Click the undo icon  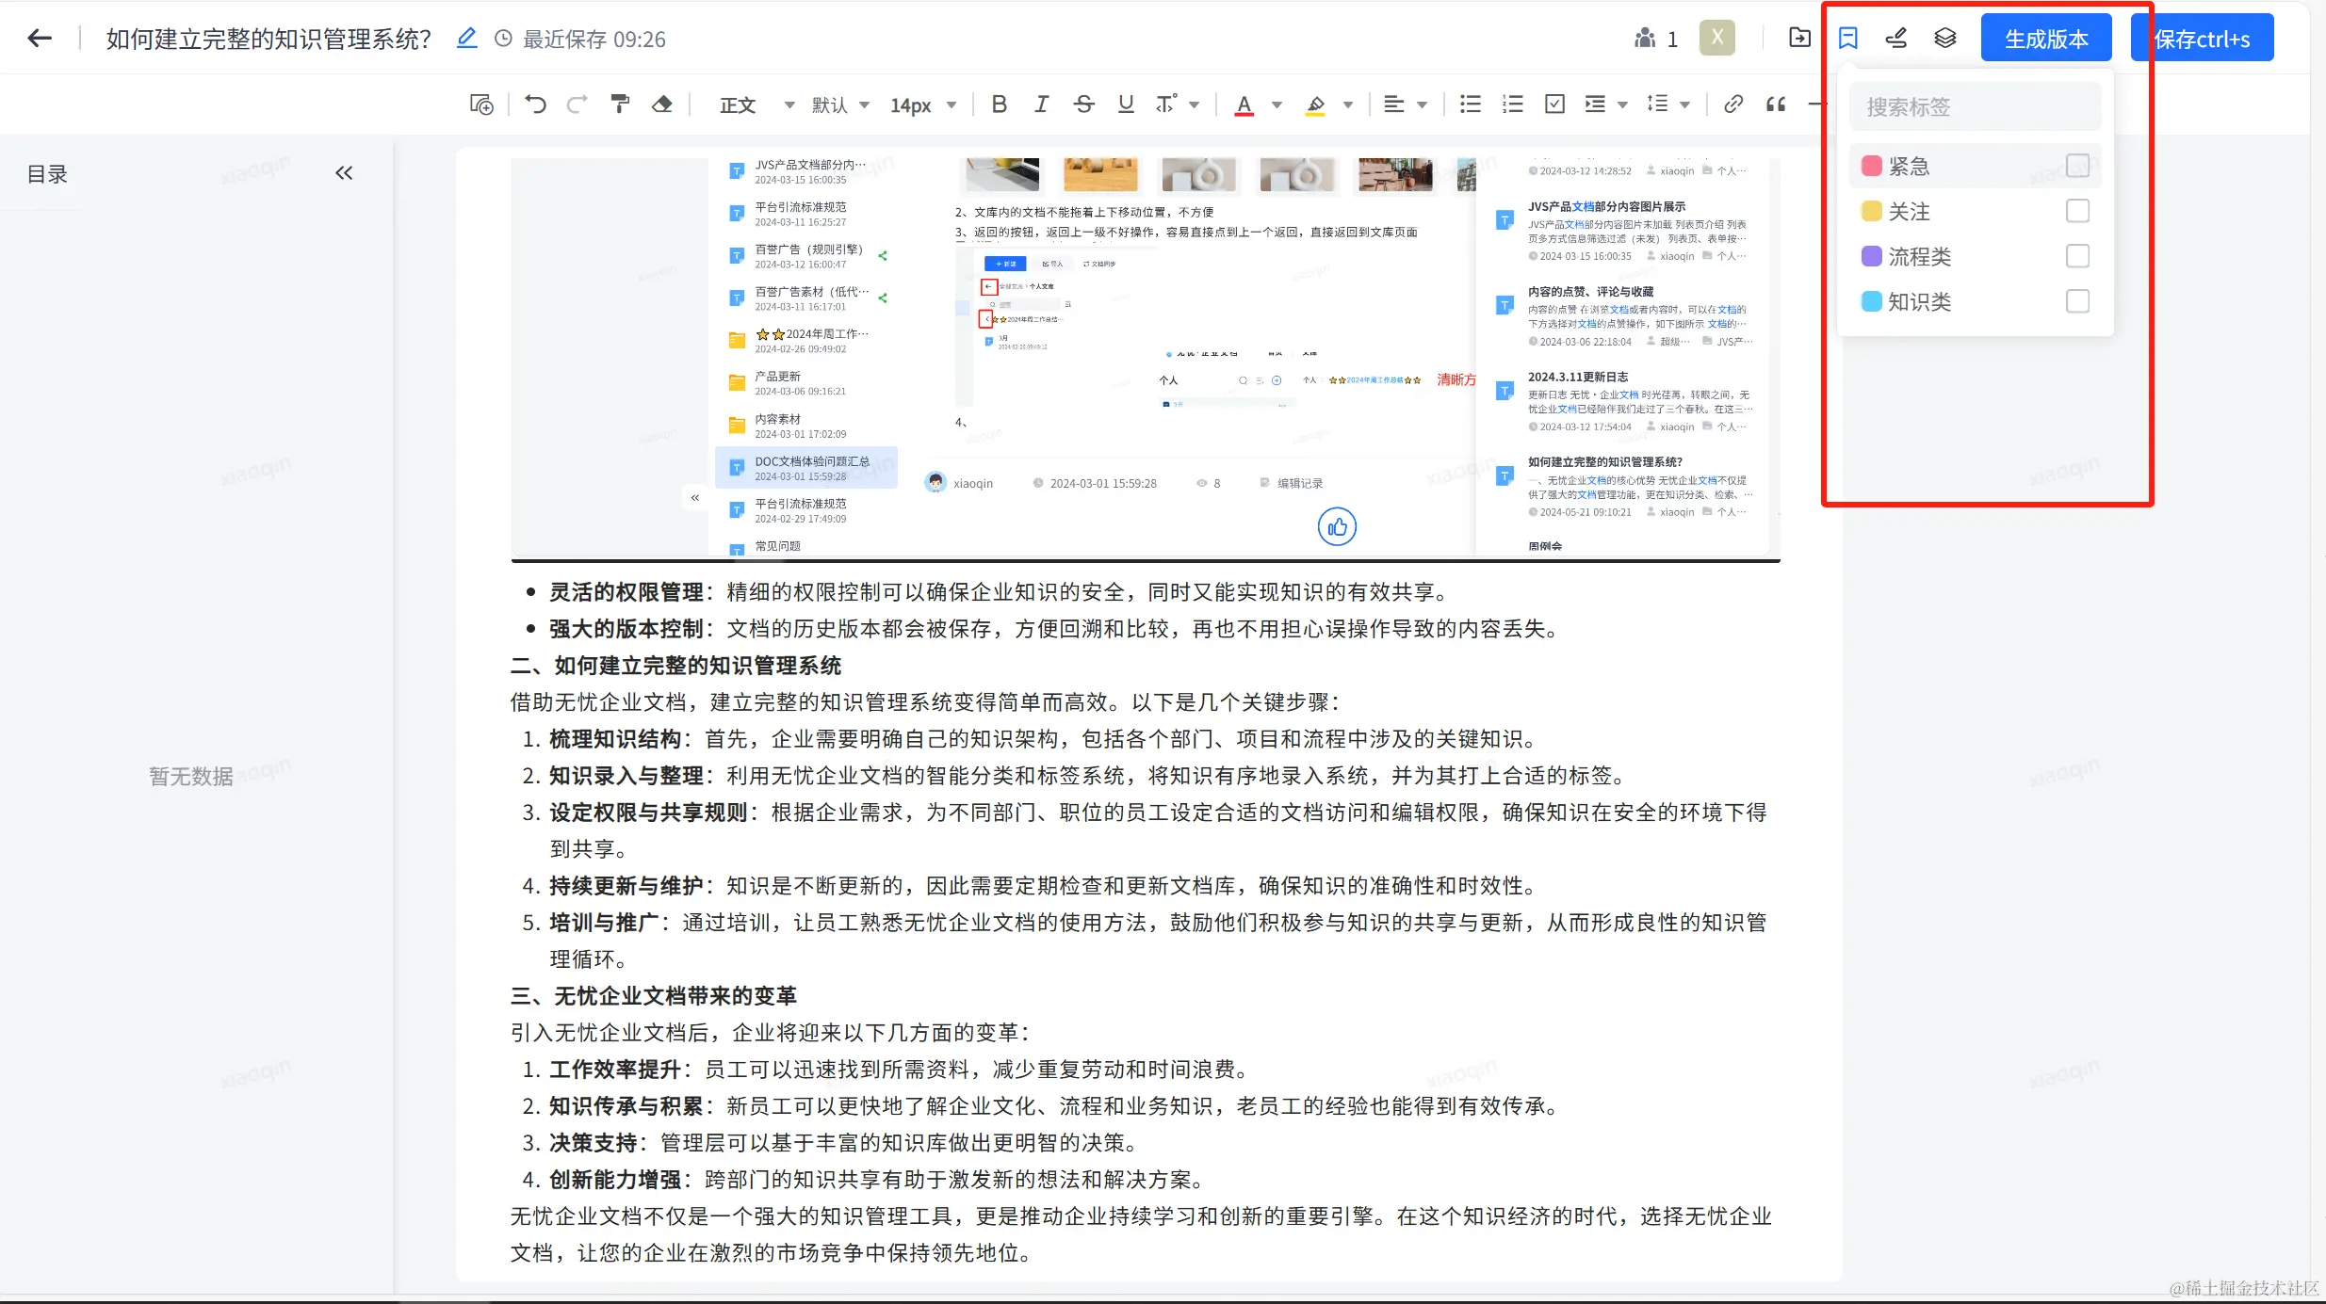click(x=535, y=105)
